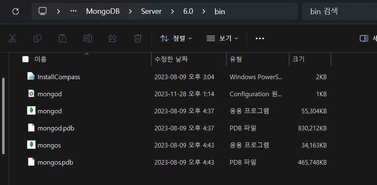Expand the chevron after the This PC icon

pos(58,11)
